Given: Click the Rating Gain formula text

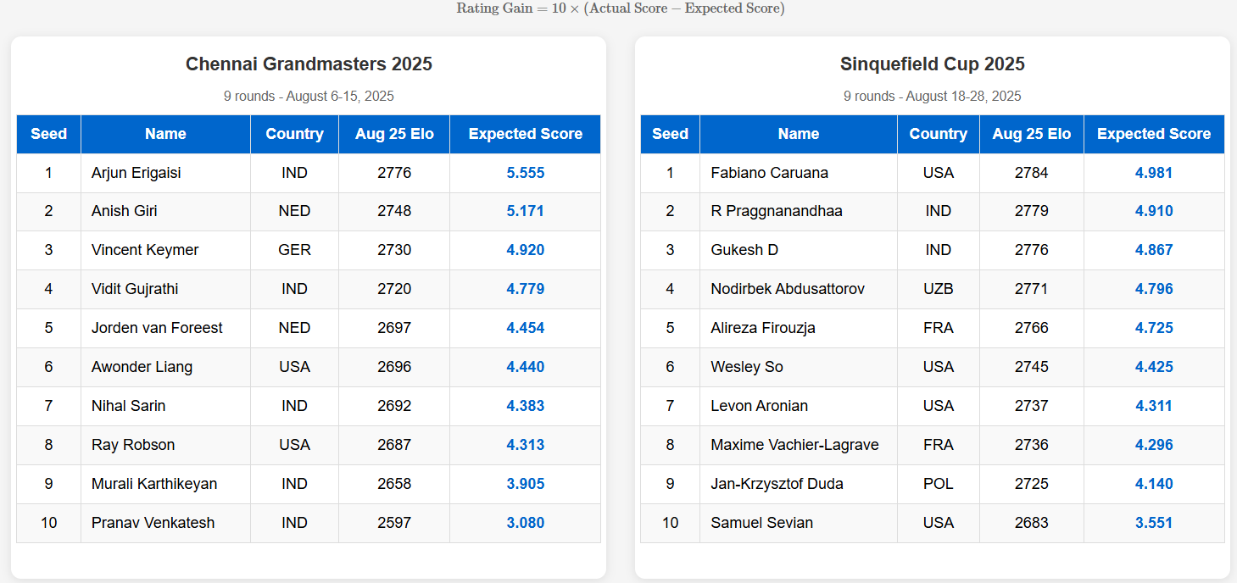Looking at the screenshot, I should 620,8.
